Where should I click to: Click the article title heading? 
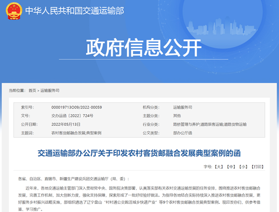coord(139,153)
